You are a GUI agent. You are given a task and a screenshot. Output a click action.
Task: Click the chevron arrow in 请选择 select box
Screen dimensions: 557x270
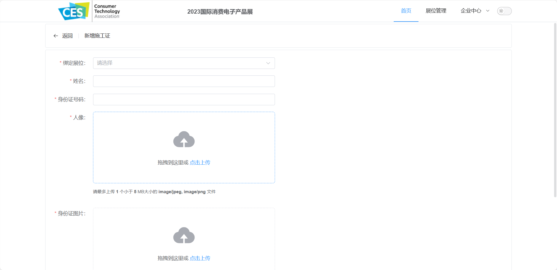coord(268,63)
